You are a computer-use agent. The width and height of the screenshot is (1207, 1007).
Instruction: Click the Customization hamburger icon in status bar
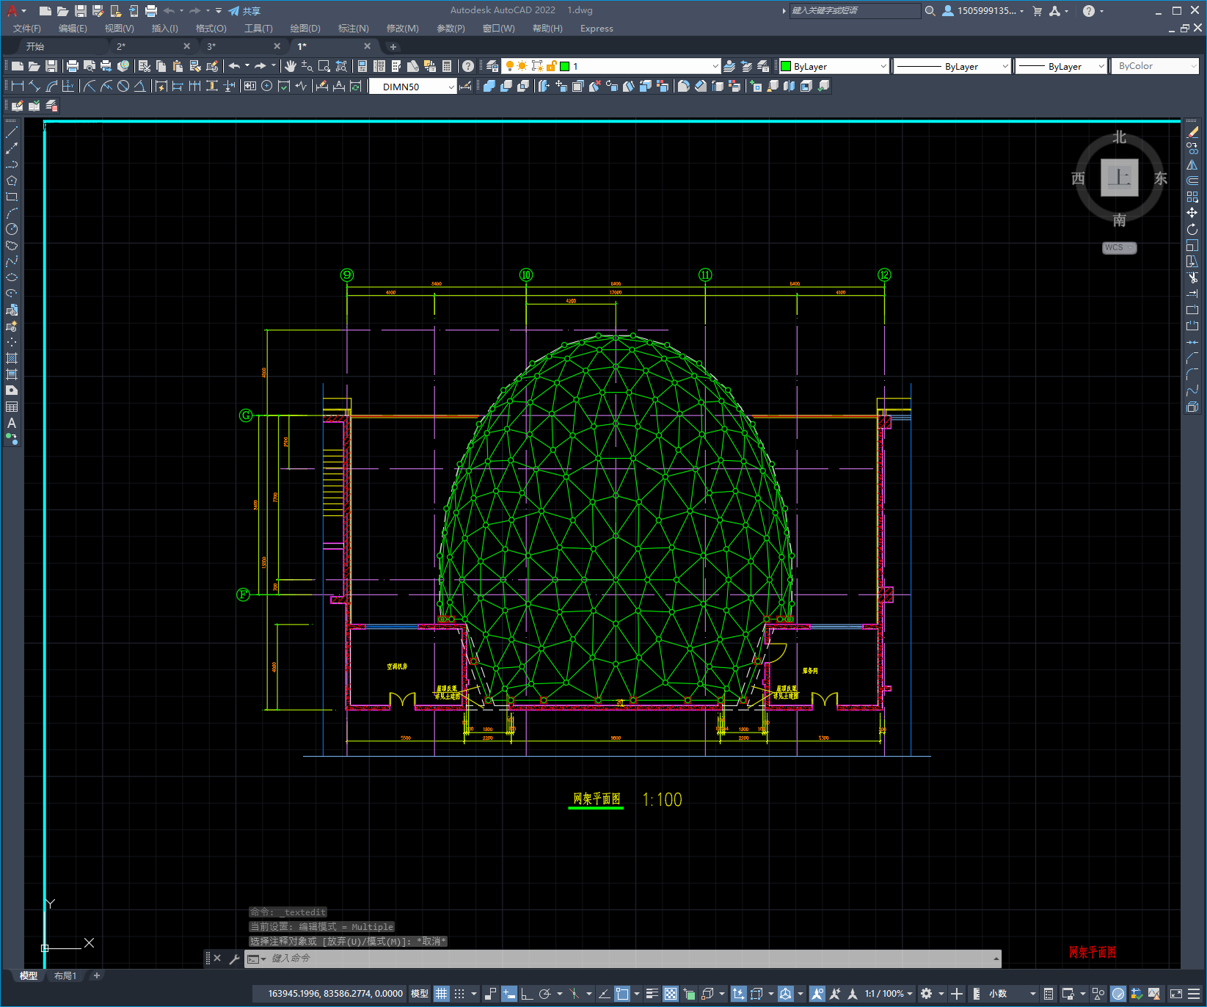(1194, 994)
